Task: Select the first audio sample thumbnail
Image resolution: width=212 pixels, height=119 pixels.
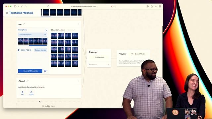Action: click(x=54, y=36)
